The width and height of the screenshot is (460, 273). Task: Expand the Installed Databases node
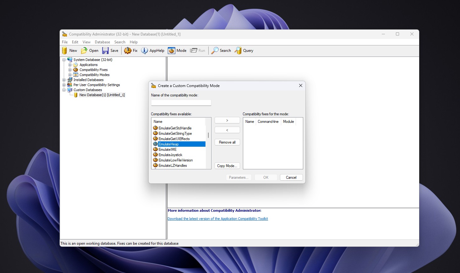pos(64,80)
